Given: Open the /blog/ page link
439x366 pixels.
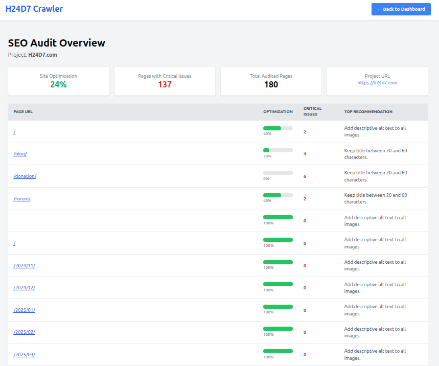Looking at the screenshot, I should tap(19, 154).
